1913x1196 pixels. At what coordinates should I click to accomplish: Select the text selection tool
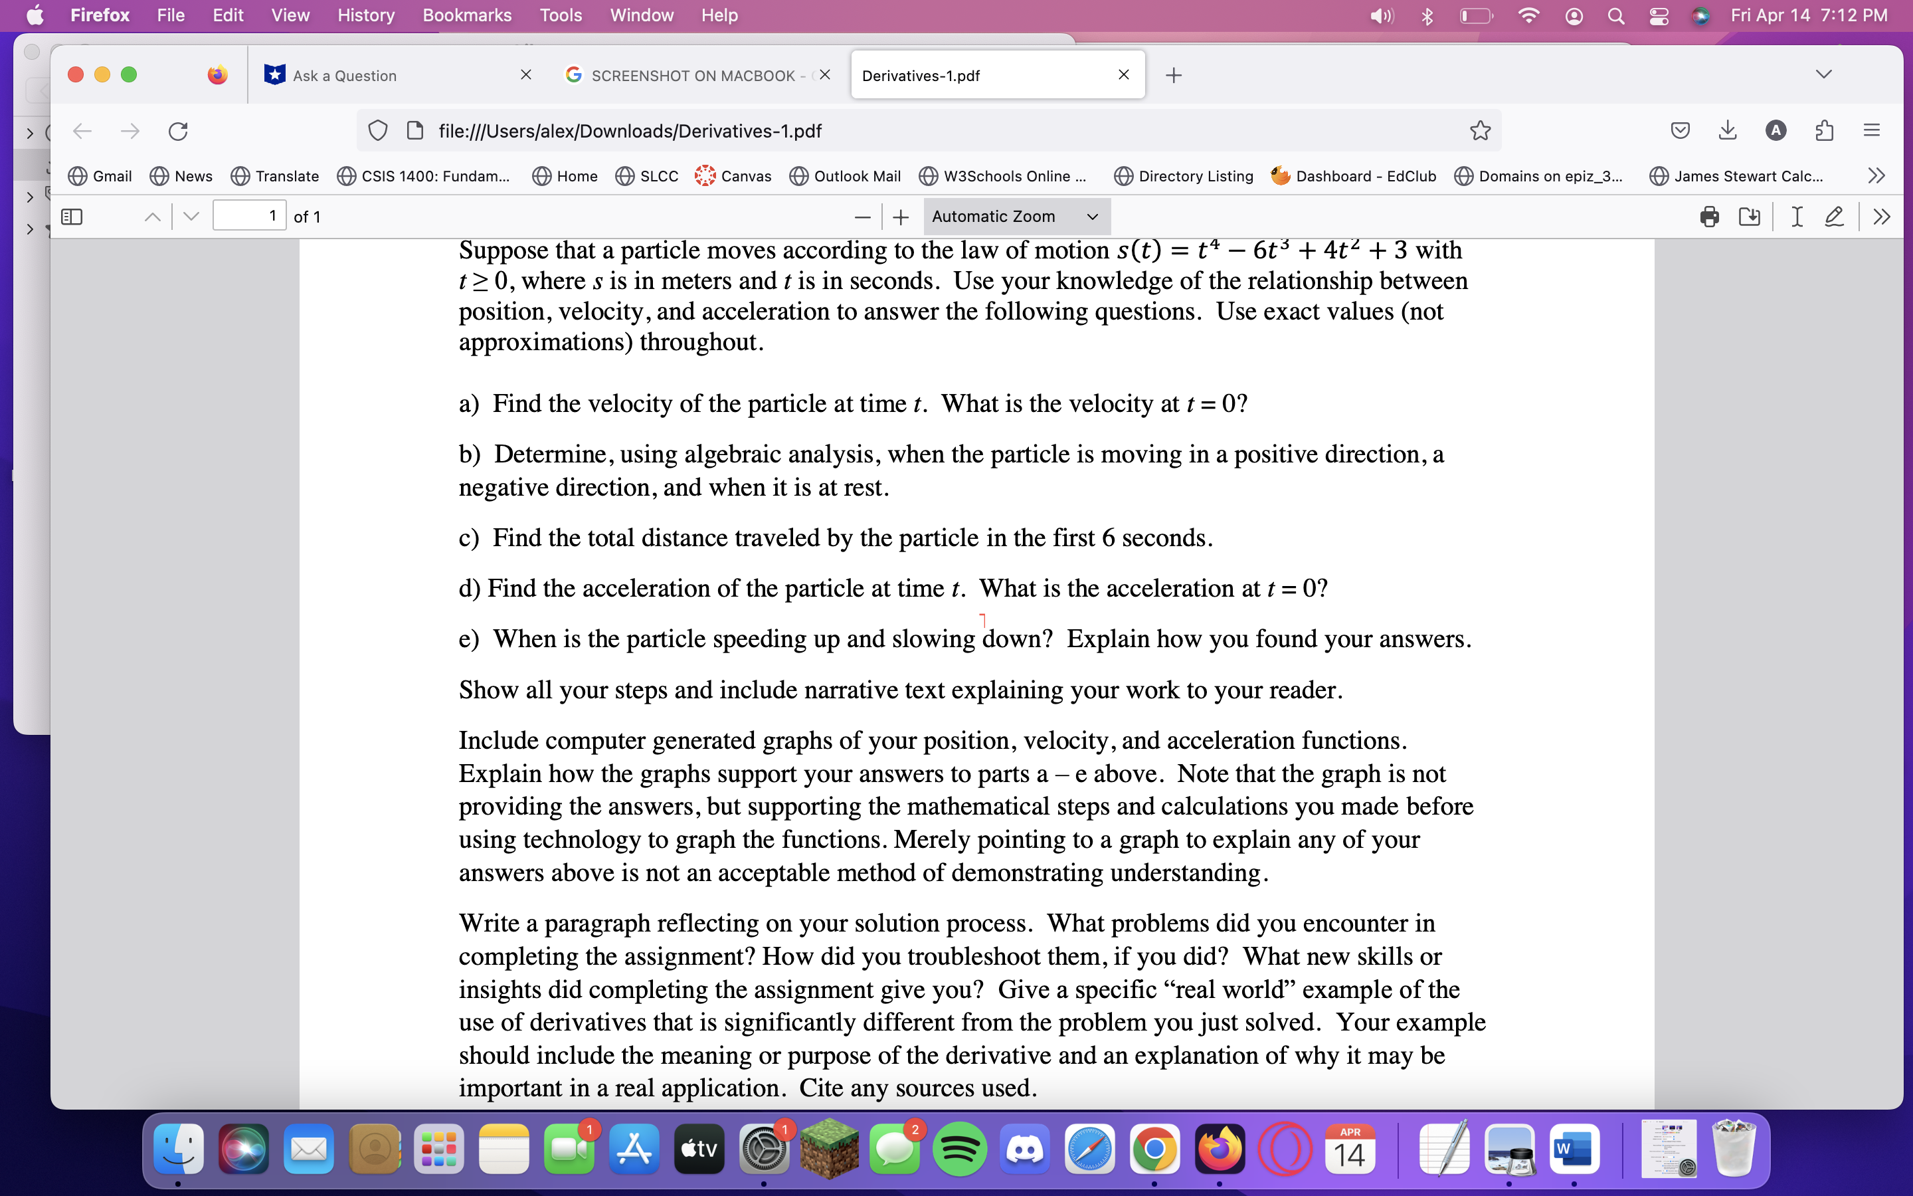tap(1795, 216)
